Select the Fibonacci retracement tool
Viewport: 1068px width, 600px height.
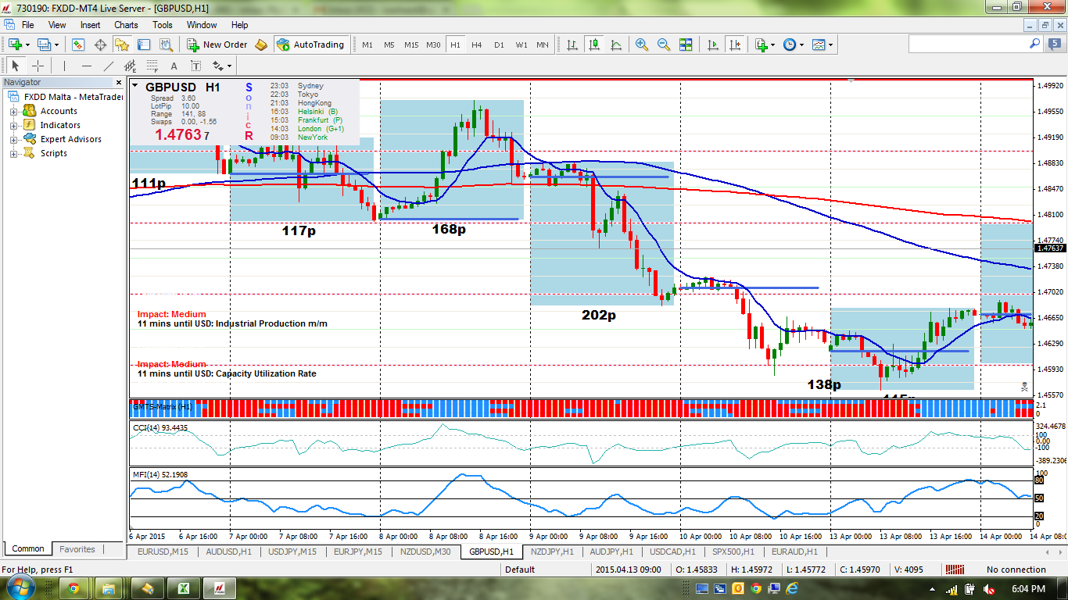click(x=152, y=66)
